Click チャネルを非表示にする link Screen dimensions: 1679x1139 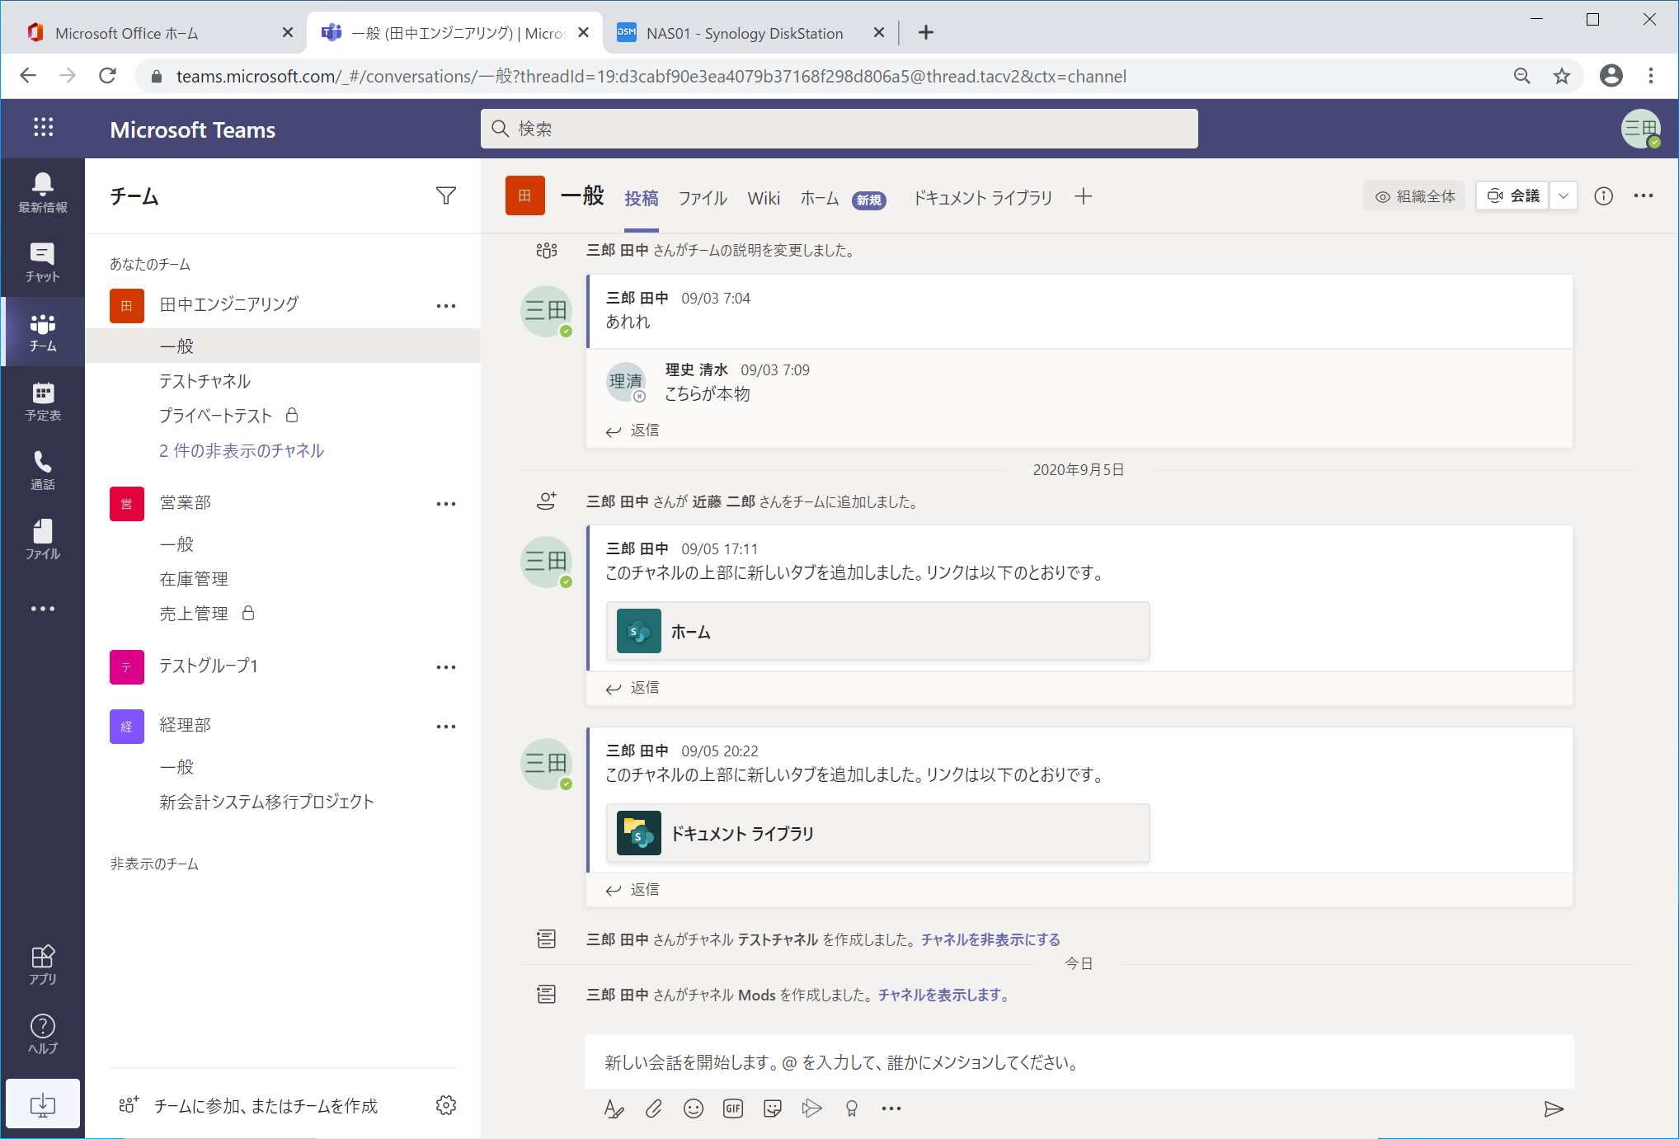tap(990, 939)
